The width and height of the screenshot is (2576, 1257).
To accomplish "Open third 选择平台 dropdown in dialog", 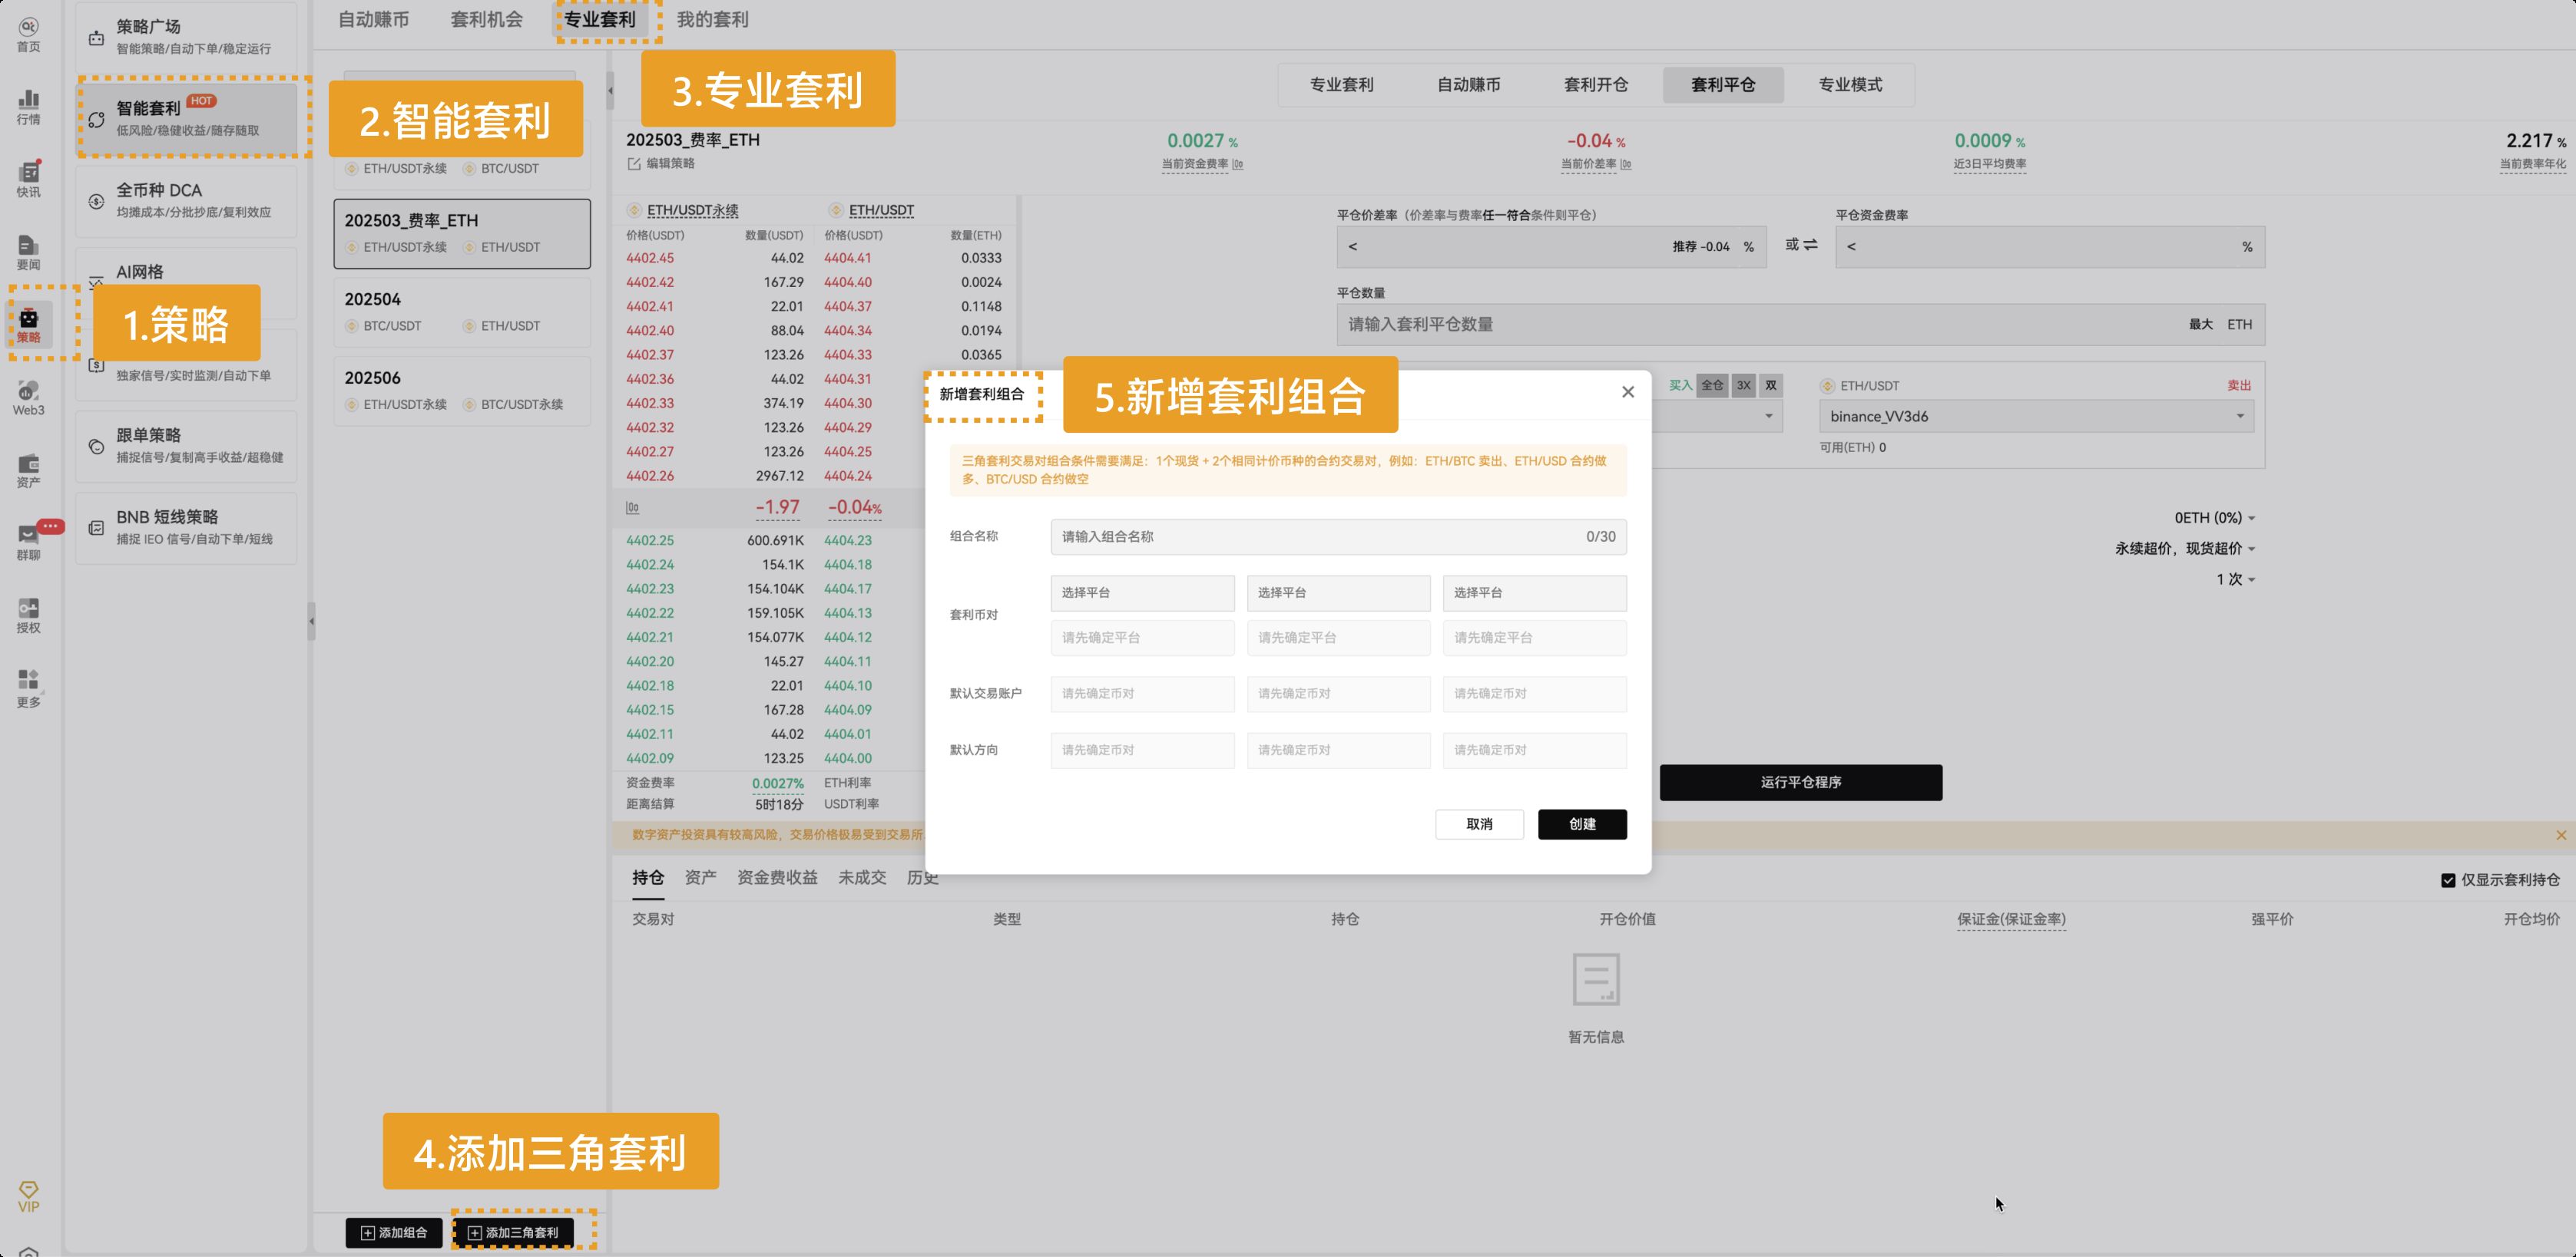I will (x=1534, y=592).
